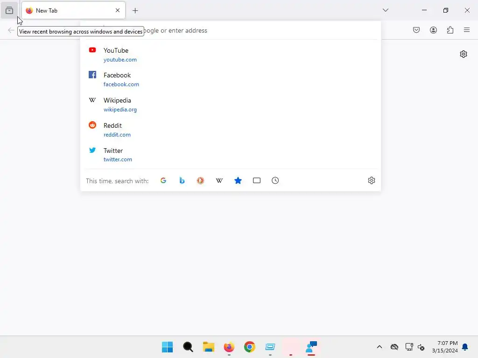
Task: Open search settings gear in dropdown
Action: [371, 180]
